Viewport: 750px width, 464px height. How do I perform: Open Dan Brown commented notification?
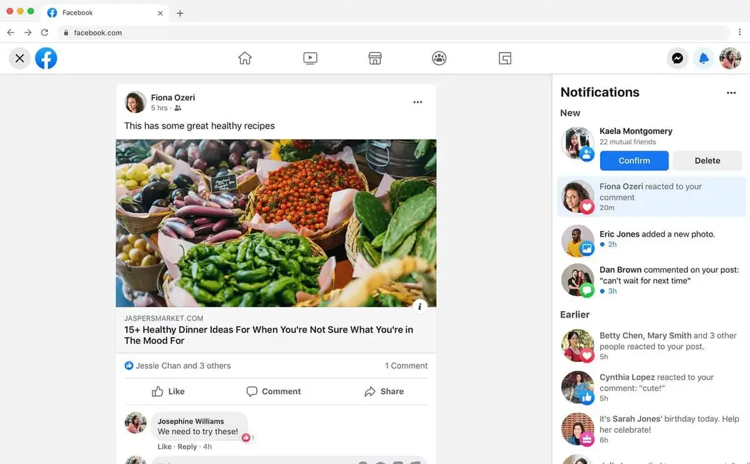tap(651, 280)
